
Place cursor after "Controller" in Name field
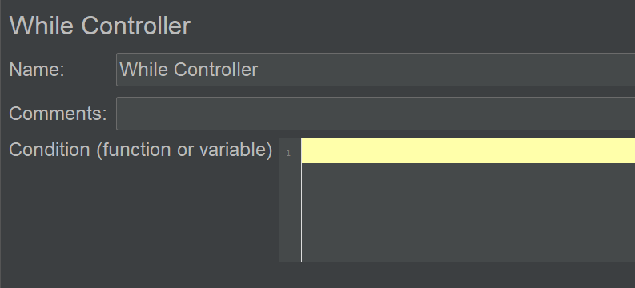[x=259, y=70]
